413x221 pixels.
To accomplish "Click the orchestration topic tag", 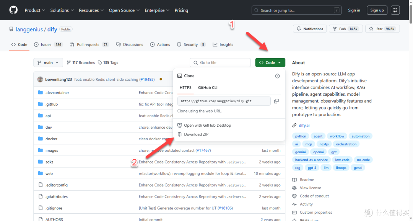I will (x=346, y=144).
